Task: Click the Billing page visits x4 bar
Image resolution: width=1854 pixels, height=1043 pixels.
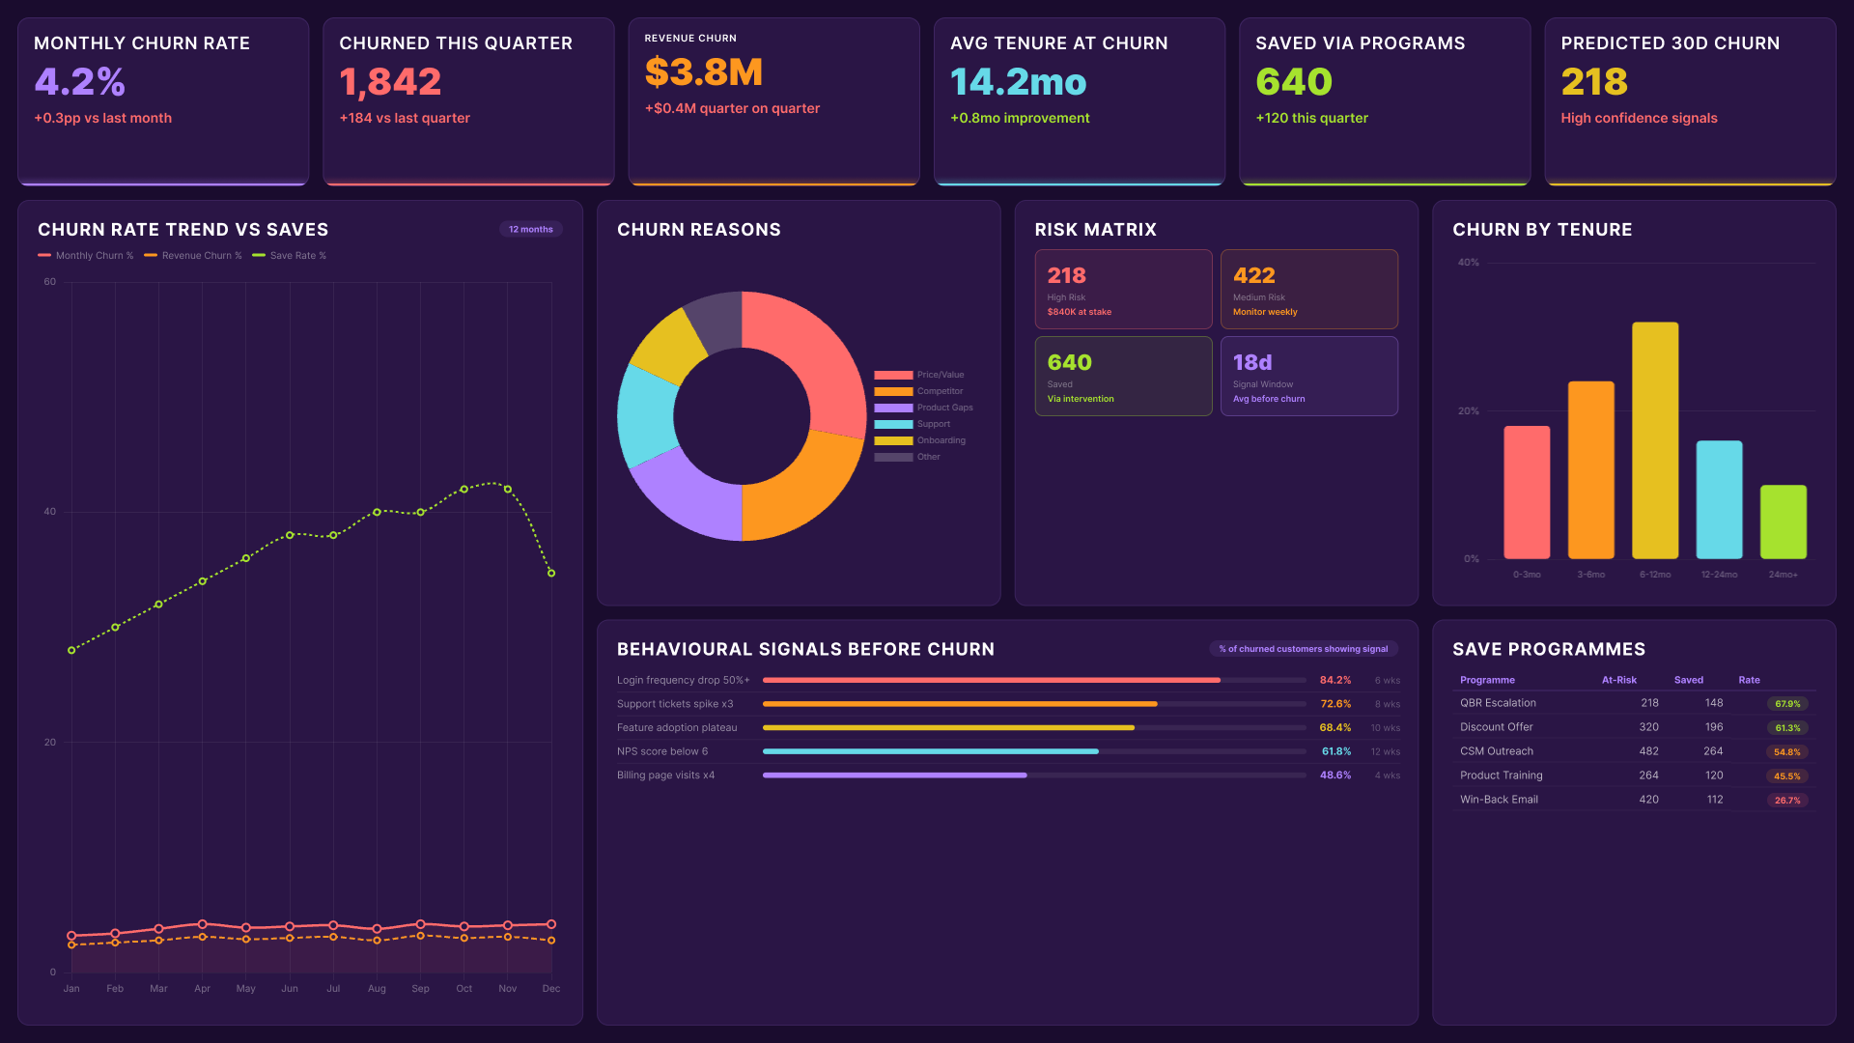Action: [x=1034, y=775]
